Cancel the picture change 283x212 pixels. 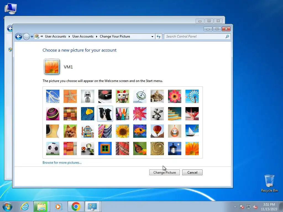click(x=192, y=172)
